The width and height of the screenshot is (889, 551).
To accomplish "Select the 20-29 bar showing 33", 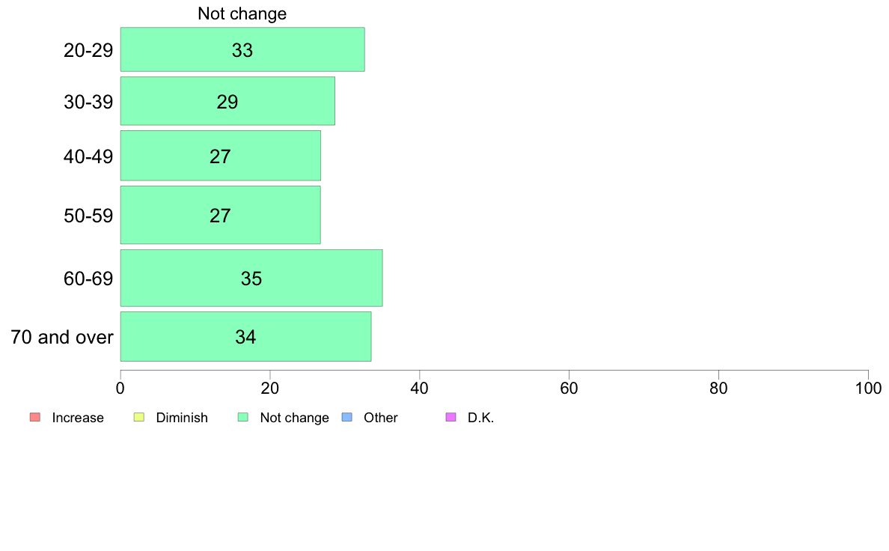I will coord(242,49).
